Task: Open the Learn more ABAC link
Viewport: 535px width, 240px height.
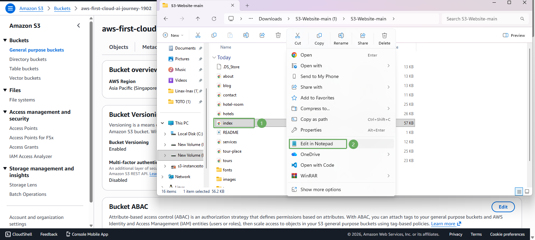Action: pos(446,224)
